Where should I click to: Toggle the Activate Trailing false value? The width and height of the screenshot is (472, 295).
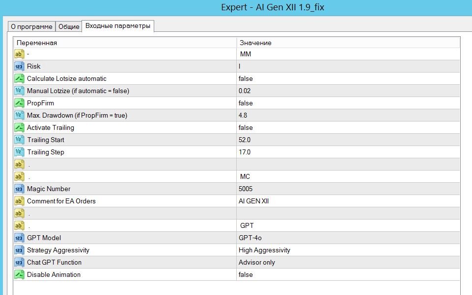pyautogui.click(x=348, y=128)
